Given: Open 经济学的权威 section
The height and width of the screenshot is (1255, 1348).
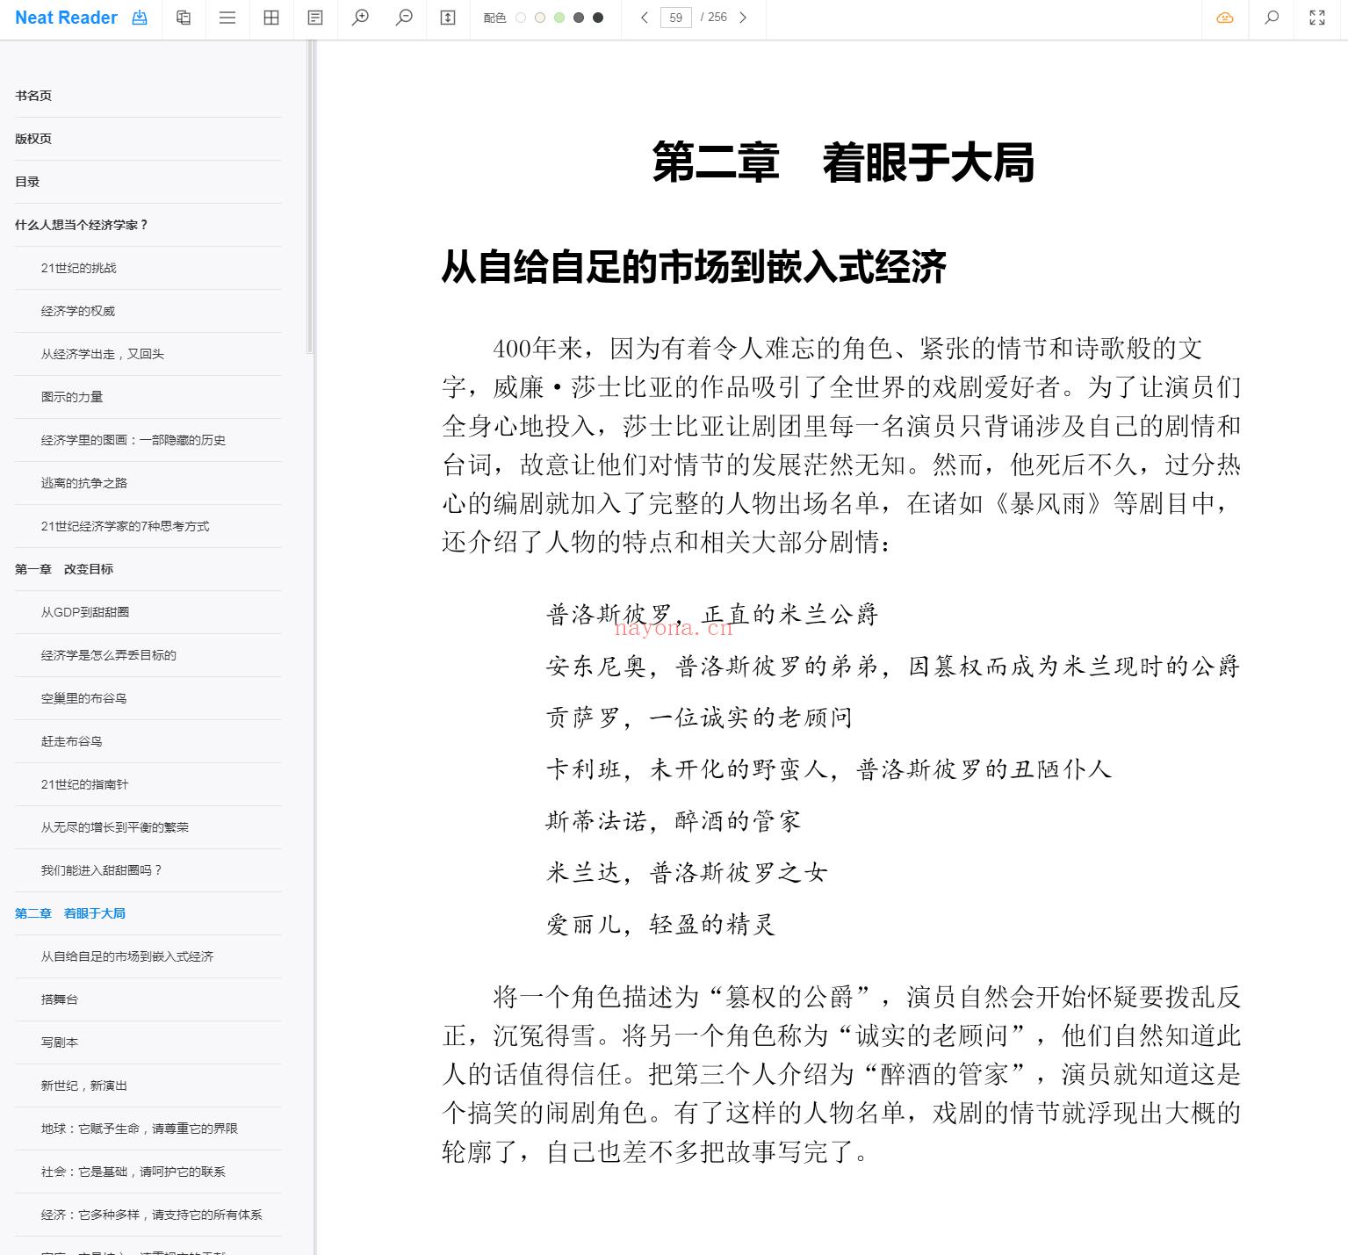Looking at the screenshot, I should click(77, 311).
